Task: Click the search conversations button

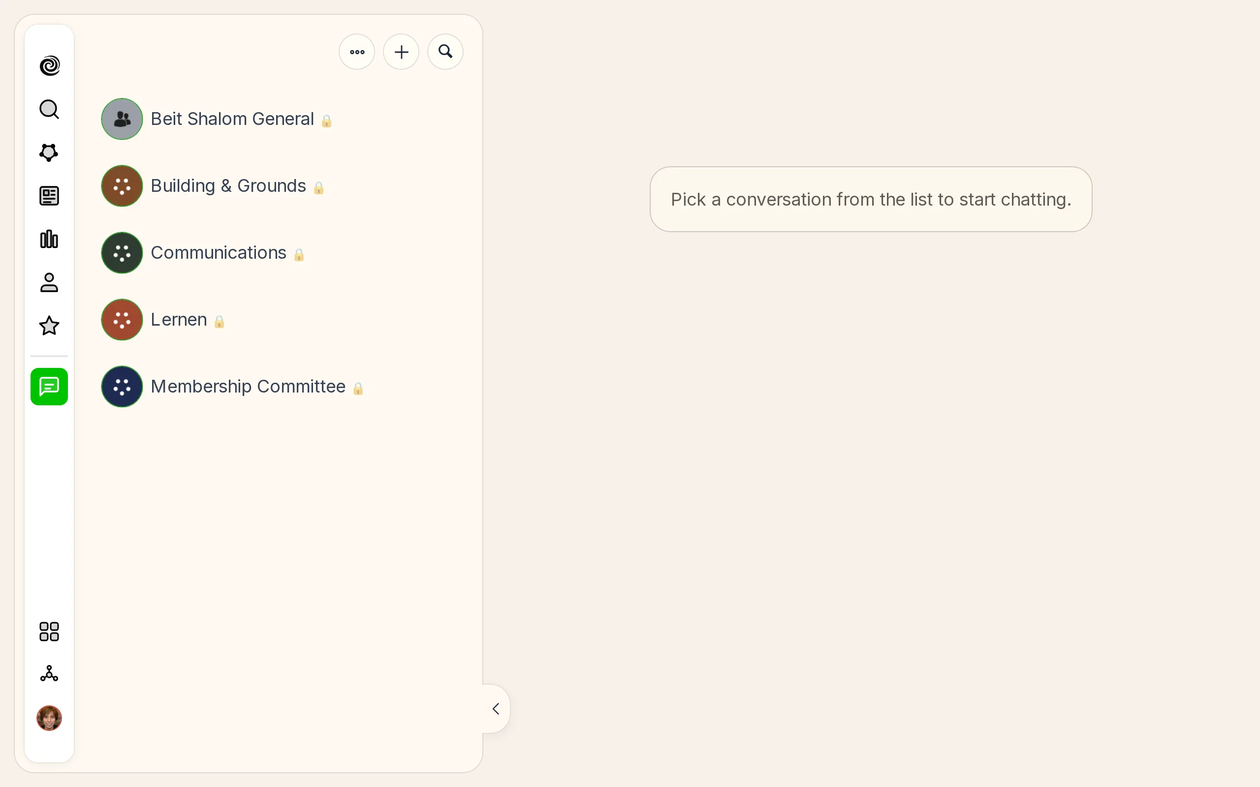Action: click(445, 52)
